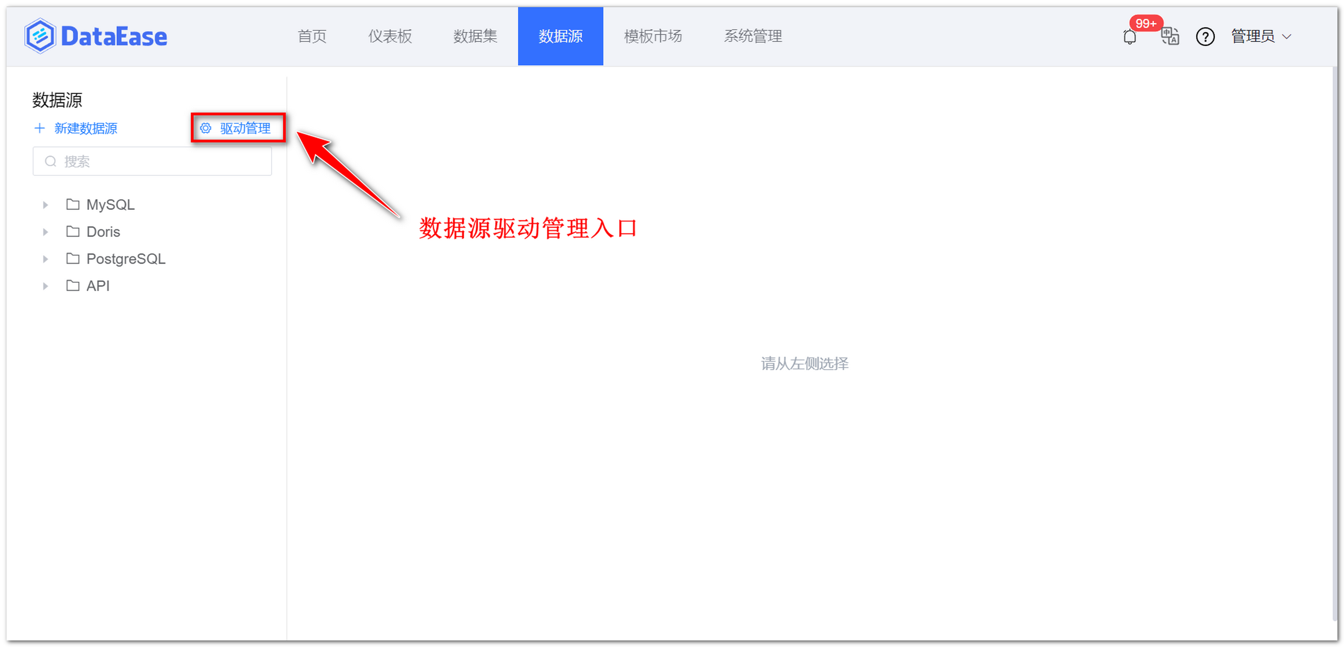Click the search magnifier icon in sidebar
1344x647 pixels.
point(51,161)
